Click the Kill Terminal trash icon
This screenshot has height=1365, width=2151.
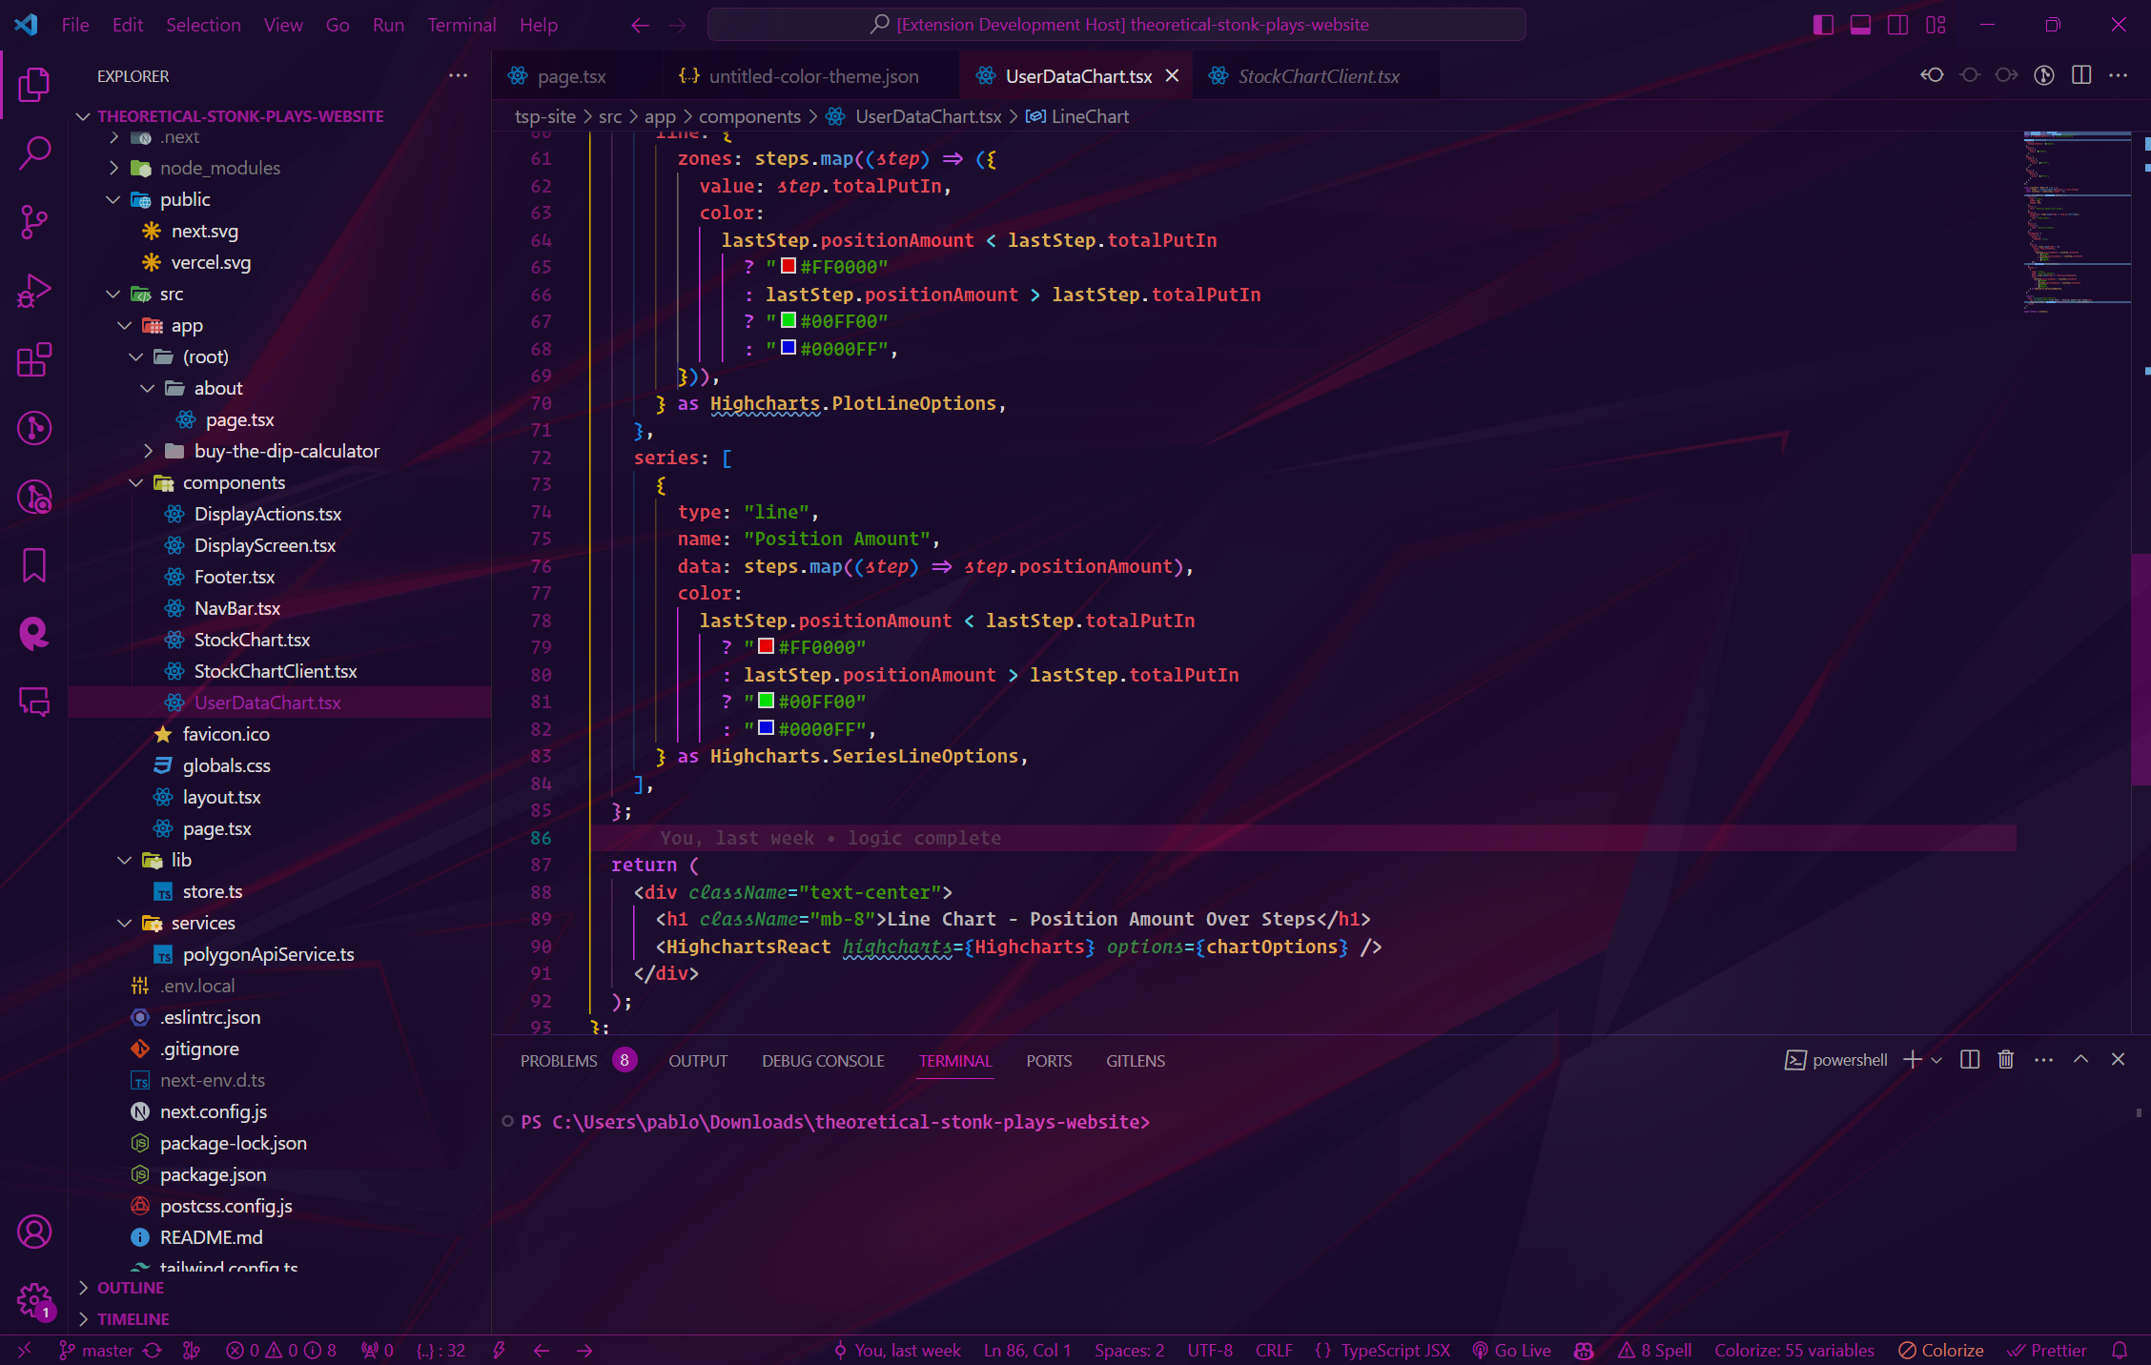tap(2006, 1059)
